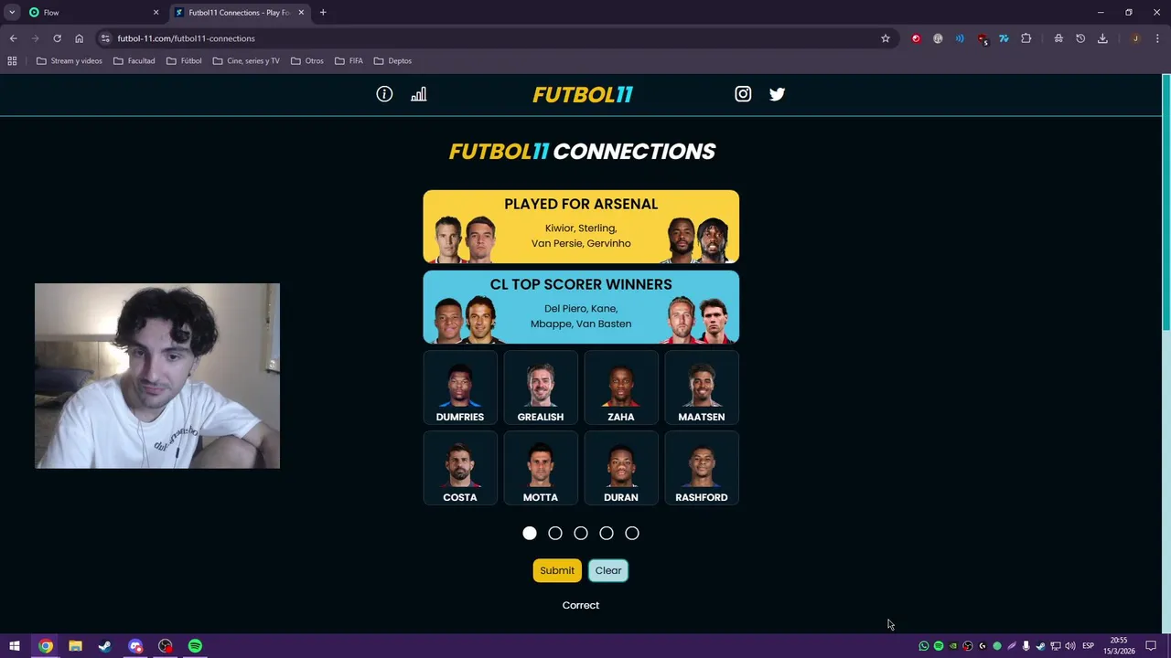Open the volume speaker tray icon
The width and height of the screenshot is (1171, 658).
click(x=1069, y=646)
